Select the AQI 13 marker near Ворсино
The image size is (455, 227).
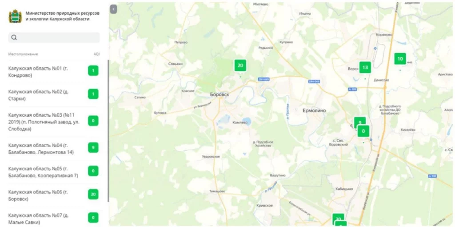[365, 67]
